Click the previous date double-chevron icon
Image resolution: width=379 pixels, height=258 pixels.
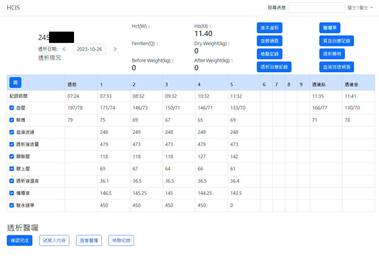64,49
